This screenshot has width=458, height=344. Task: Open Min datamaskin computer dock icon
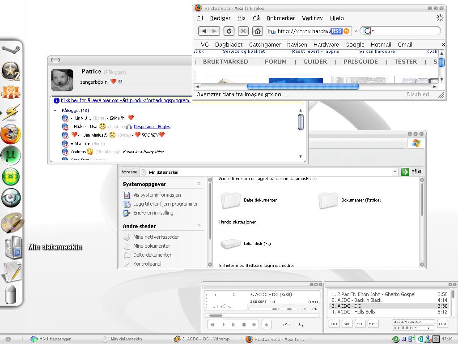click(13, 247)
